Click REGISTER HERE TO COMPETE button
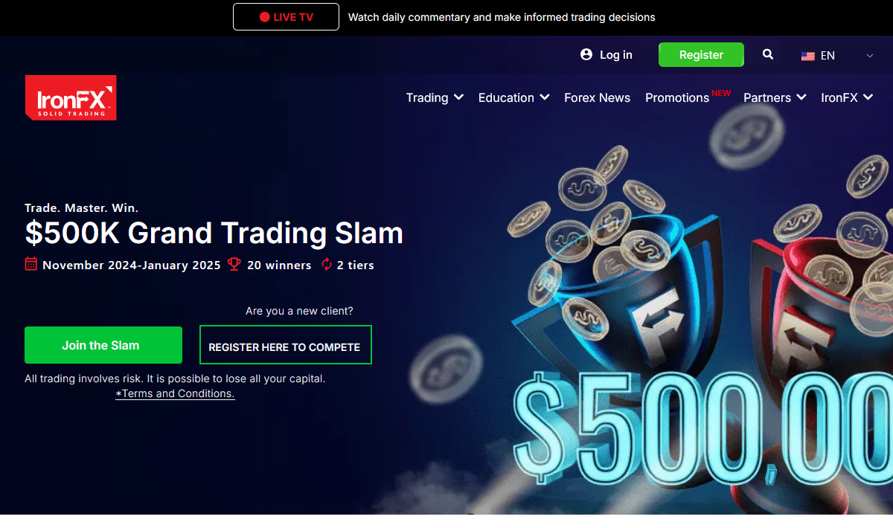 click(286, 345)
